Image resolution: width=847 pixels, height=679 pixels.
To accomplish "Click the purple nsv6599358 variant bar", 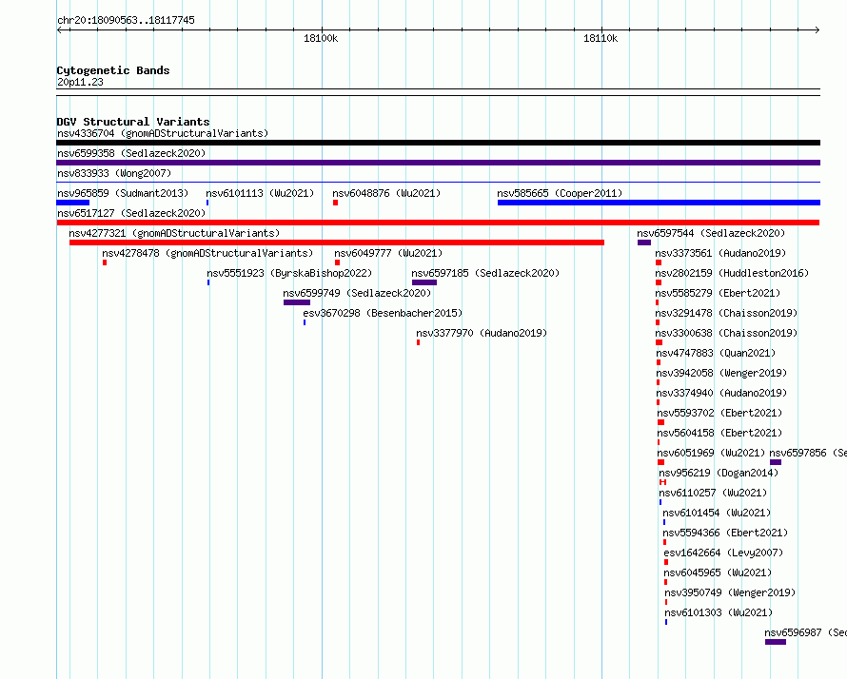I will 438,163.
